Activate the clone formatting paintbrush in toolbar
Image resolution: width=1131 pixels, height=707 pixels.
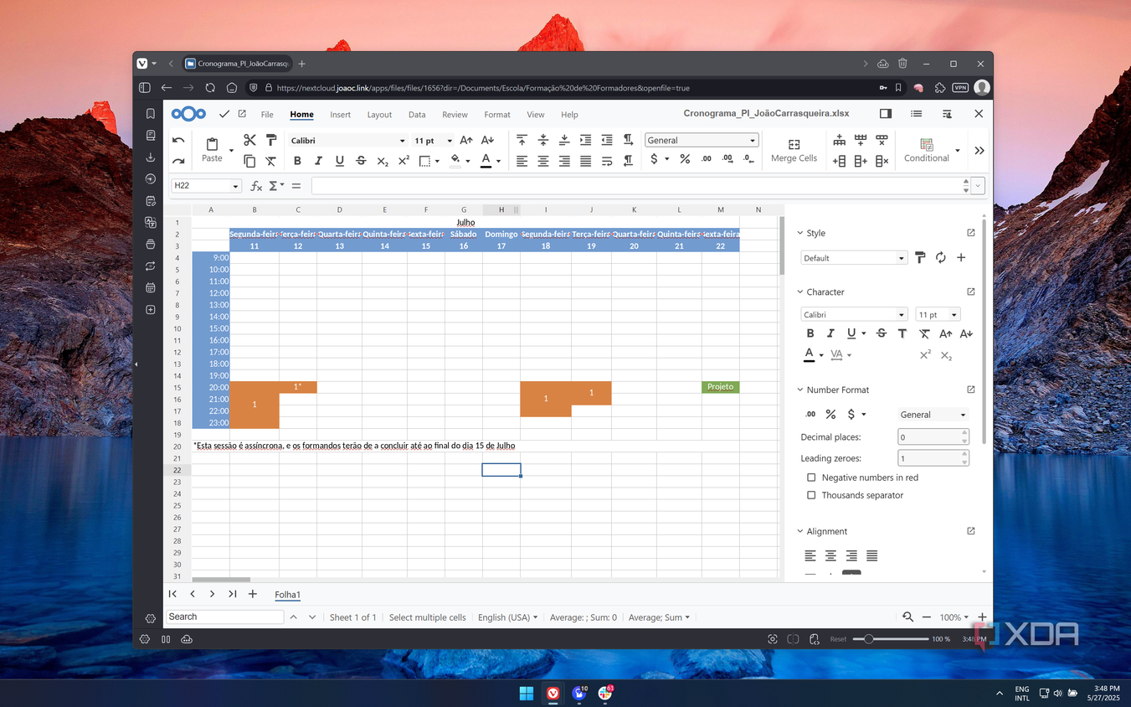[x=271, y=140]
